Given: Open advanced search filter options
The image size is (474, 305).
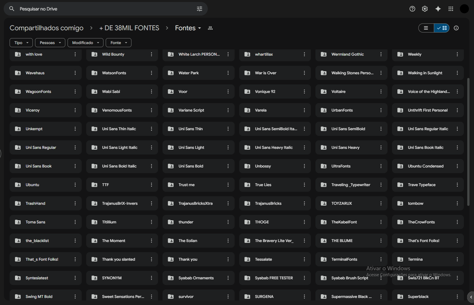Looking at the screenshot, I should [199, 9].
